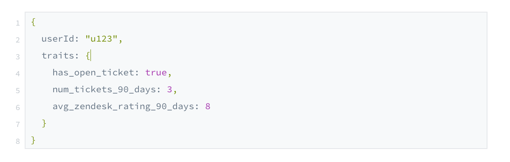510x162 pixels.
Task: Click the final closing brace on line 8
Action: pyautogui.click(x=33, y=140)
